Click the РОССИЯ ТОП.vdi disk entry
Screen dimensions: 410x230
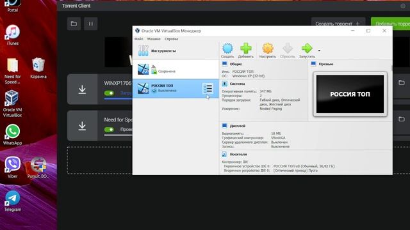(x=304, y=166)
